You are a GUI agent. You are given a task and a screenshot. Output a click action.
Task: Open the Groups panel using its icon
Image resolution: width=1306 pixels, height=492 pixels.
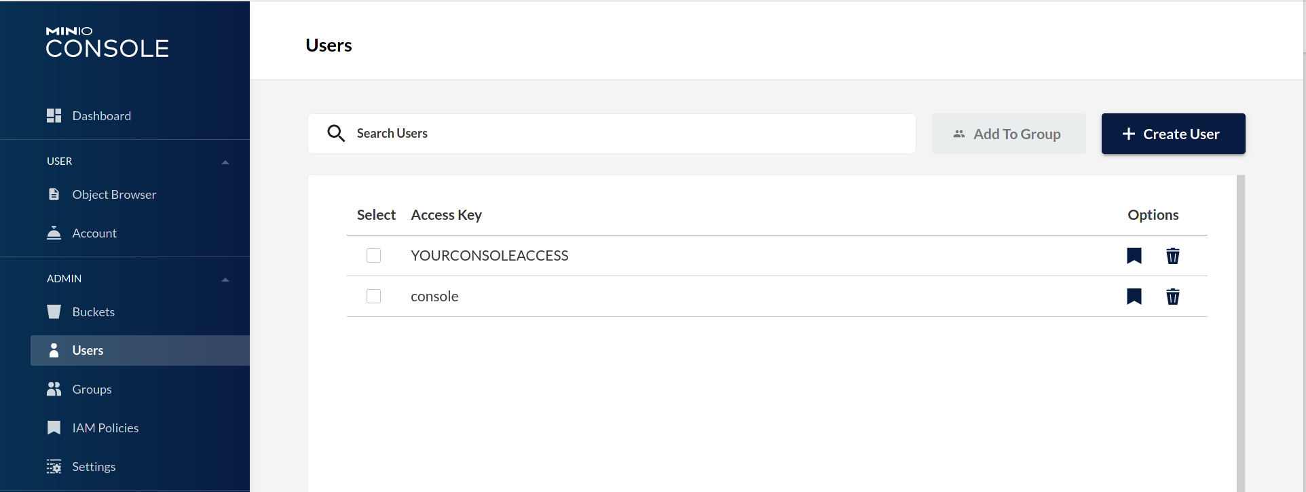click(x=54, y=389)
